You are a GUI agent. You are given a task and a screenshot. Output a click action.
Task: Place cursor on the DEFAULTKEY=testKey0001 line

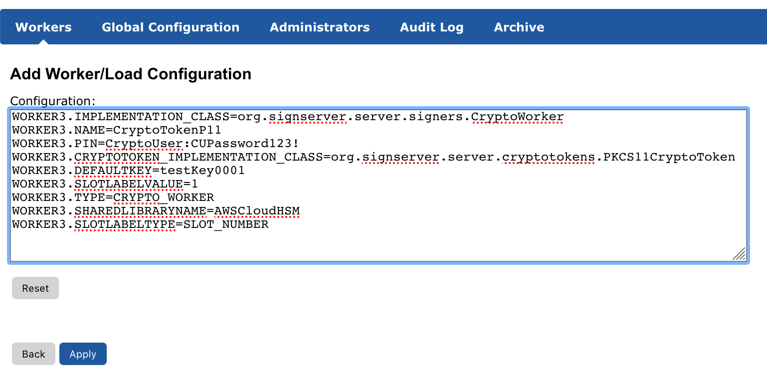pyautogui.click(x=128, y=171)
